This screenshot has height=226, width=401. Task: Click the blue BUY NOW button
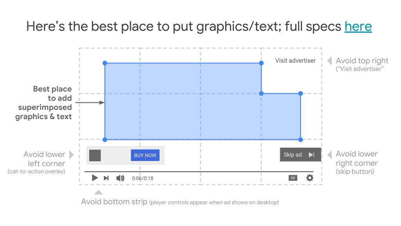tap(145, 155)
